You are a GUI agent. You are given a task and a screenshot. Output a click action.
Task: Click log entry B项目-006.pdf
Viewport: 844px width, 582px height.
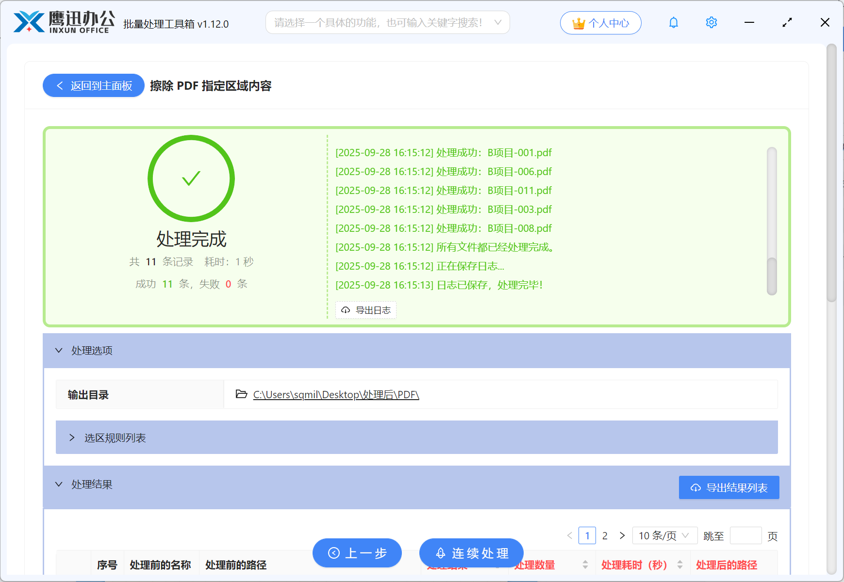coord(444,171)
